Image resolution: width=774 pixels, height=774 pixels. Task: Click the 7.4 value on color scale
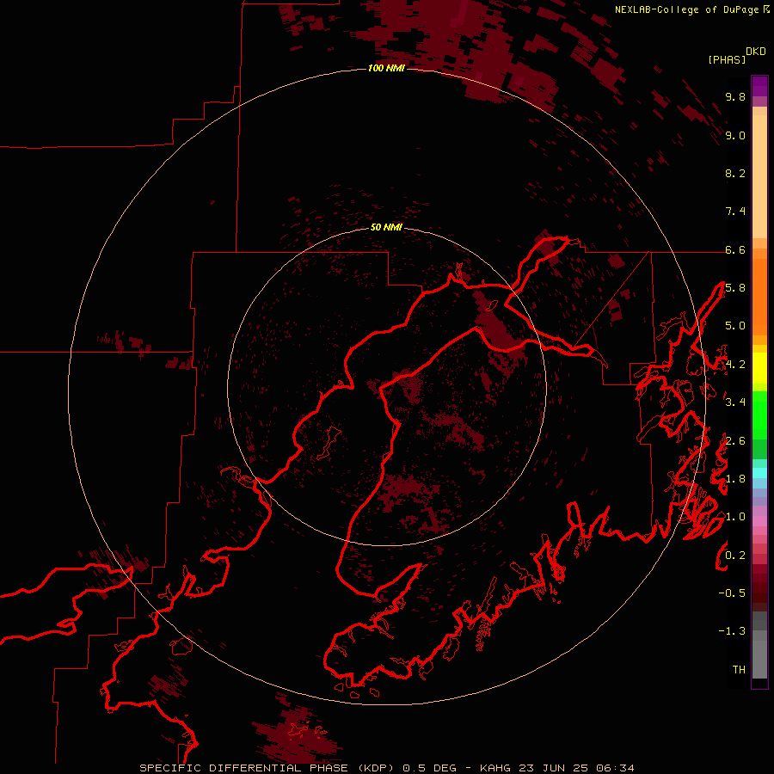coord(735,212)
